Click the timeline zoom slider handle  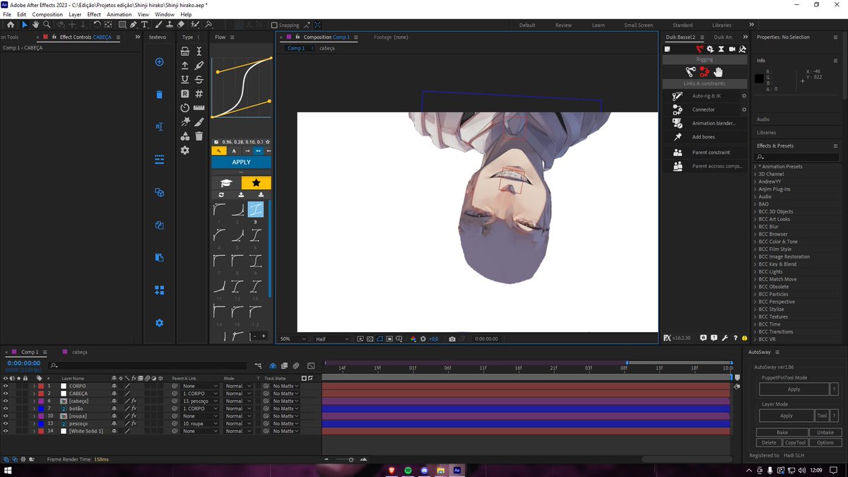[351, 460]
